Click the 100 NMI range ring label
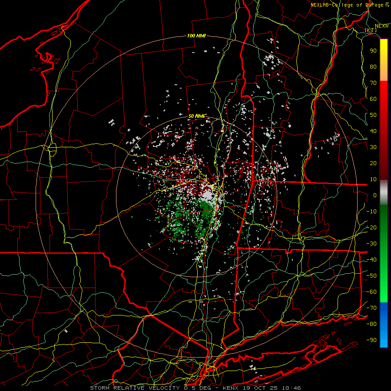The width and height of the screenshot is (391, 391). pyautogui.click(x=196, y=36)
